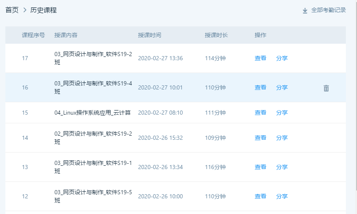Open 全部考勤记录 attendance records link
This screenshot has height=214, width=357.
pyautogui.click(x=329, y=10)
